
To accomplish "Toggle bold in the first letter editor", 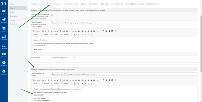I will 43,31.
